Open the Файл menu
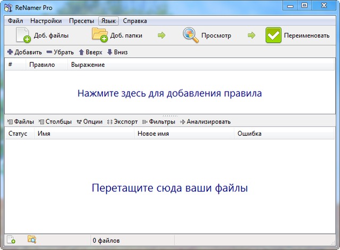Image resolution: width=340 pixels, height=250 pixels. pyautogui.click(x=15, y=21)
